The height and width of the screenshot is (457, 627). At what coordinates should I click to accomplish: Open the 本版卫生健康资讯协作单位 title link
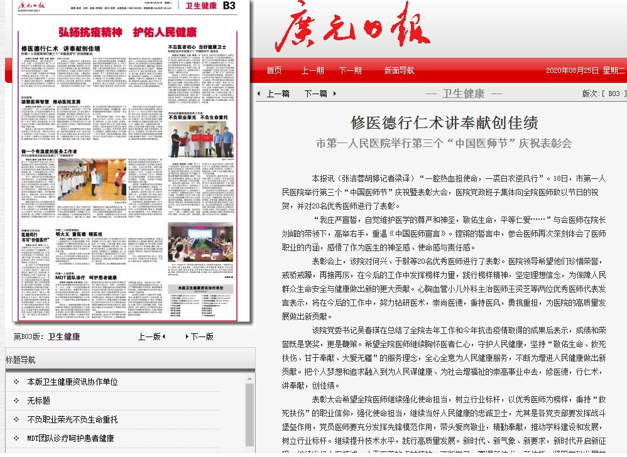click(72, 382)
